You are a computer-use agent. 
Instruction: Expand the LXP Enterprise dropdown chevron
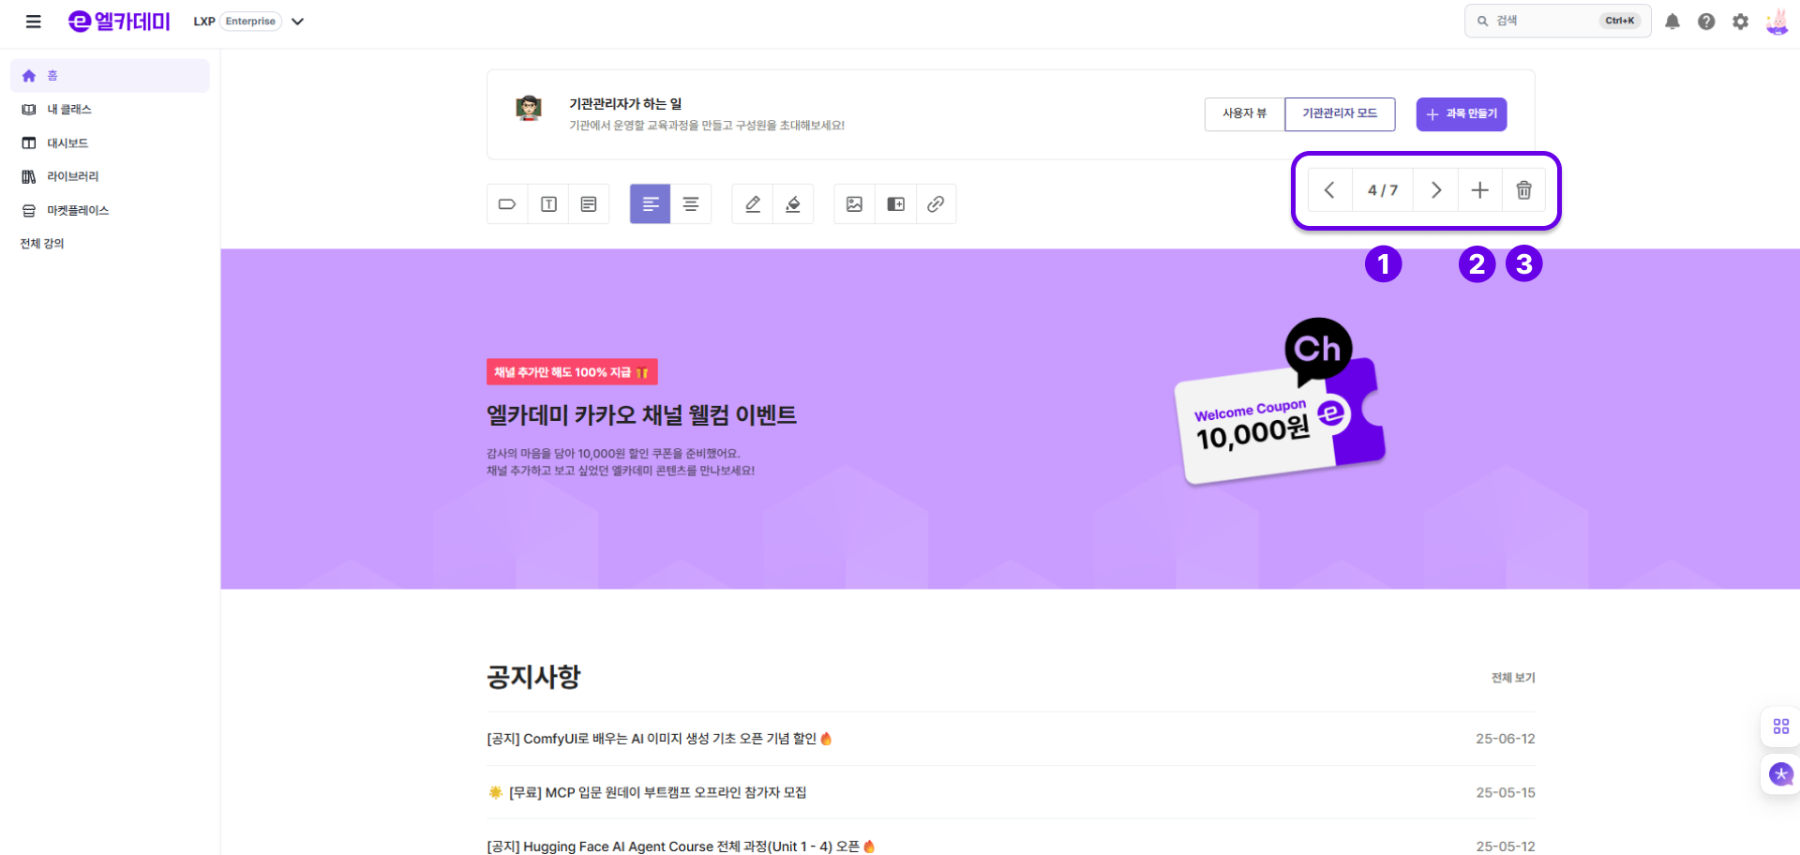click(x=298, y=22)
